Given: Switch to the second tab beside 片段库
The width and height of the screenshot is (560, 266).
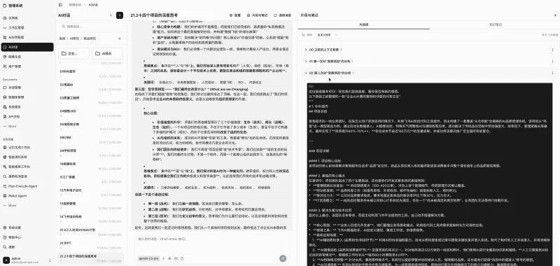Looking at the screenshot, I should click(x=495, y=24).
